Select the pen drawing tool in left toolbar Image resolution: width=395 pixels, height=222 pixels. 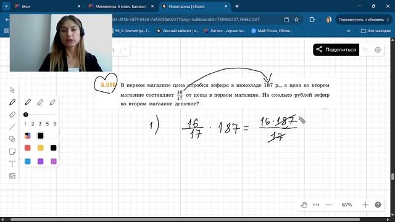12,102
